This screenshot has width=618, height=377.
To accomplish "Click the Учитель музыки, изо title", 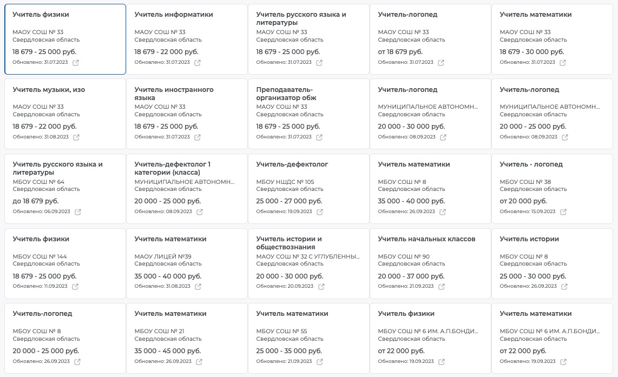I will 49,90.
